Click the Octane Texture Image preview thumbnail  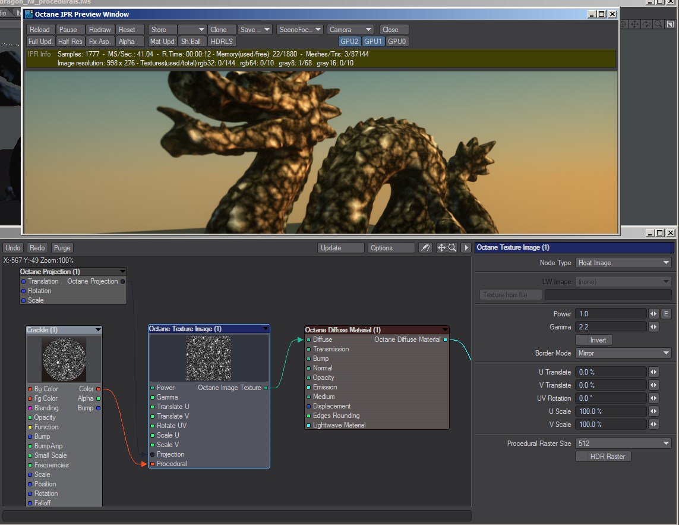point(209,358)
